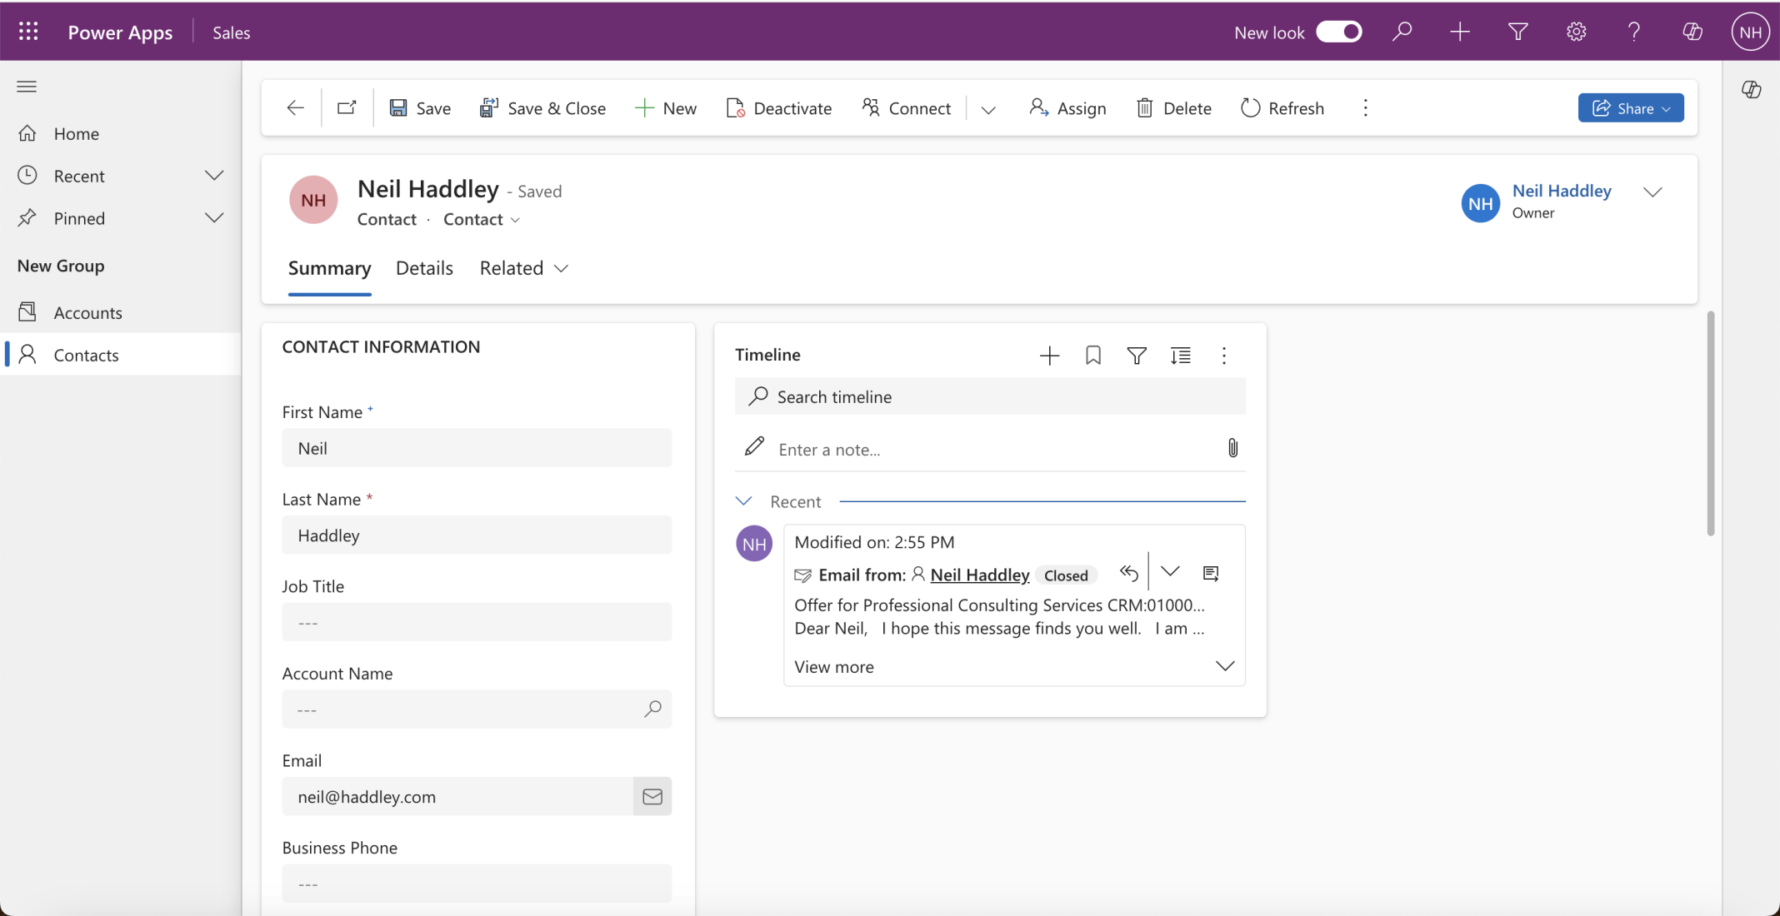
Task: Expand all timeline records with the sort icon
Action: click(x=1181, y=356)
